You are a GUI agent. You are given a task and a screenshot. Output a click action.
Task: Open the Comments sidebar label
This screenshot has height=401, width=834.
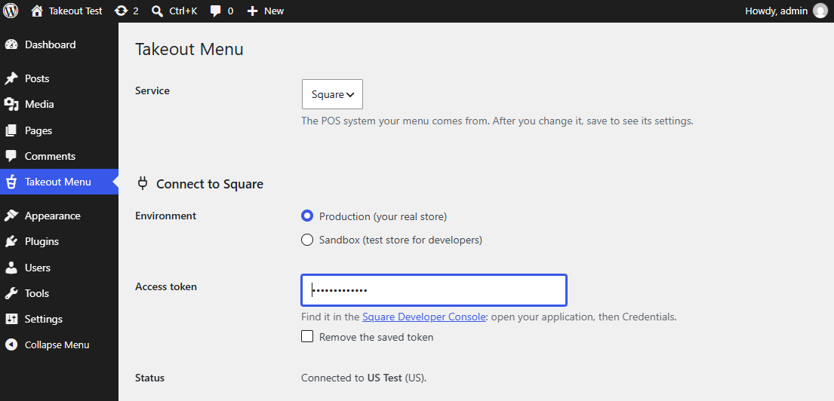pos(50,156)
